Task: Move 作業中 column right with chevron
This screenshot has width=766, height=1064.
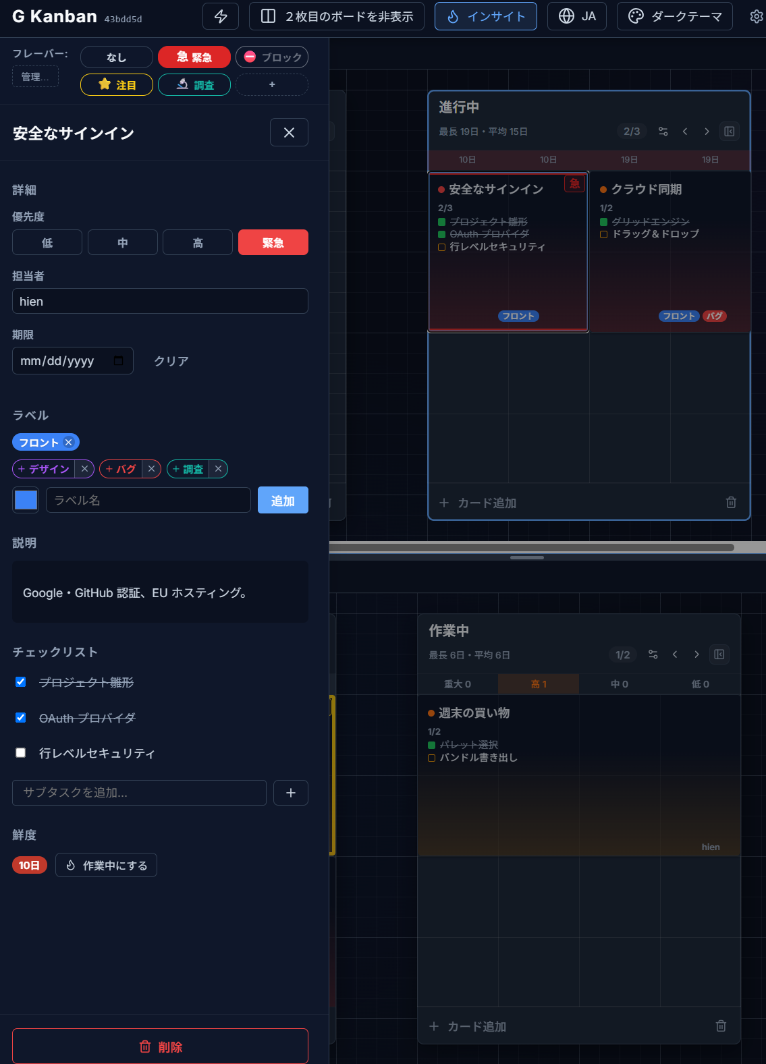Action: [696, 654]
